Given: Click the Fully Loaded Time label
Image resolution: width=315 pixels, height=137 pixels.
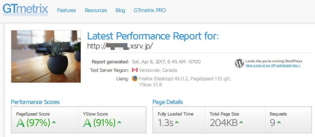Looking at the screenshot, I should [175, 114].
